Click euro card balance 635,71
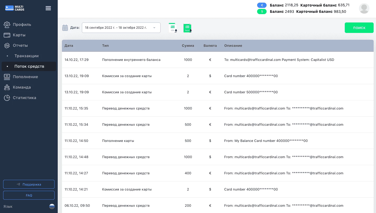The width and height of the screenshot is (376, 213). pos(344,5)
